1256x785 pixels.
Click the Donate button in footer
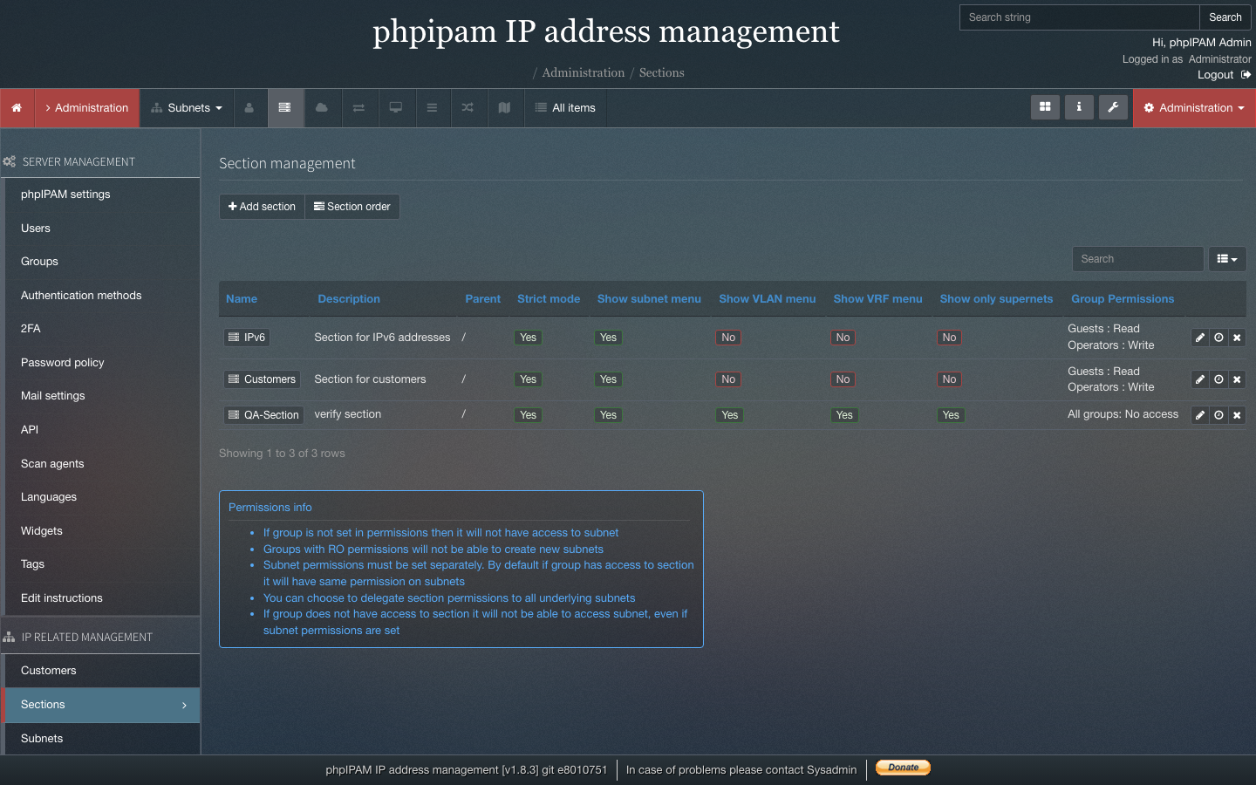pyautogui.click(x=903, y=768)
